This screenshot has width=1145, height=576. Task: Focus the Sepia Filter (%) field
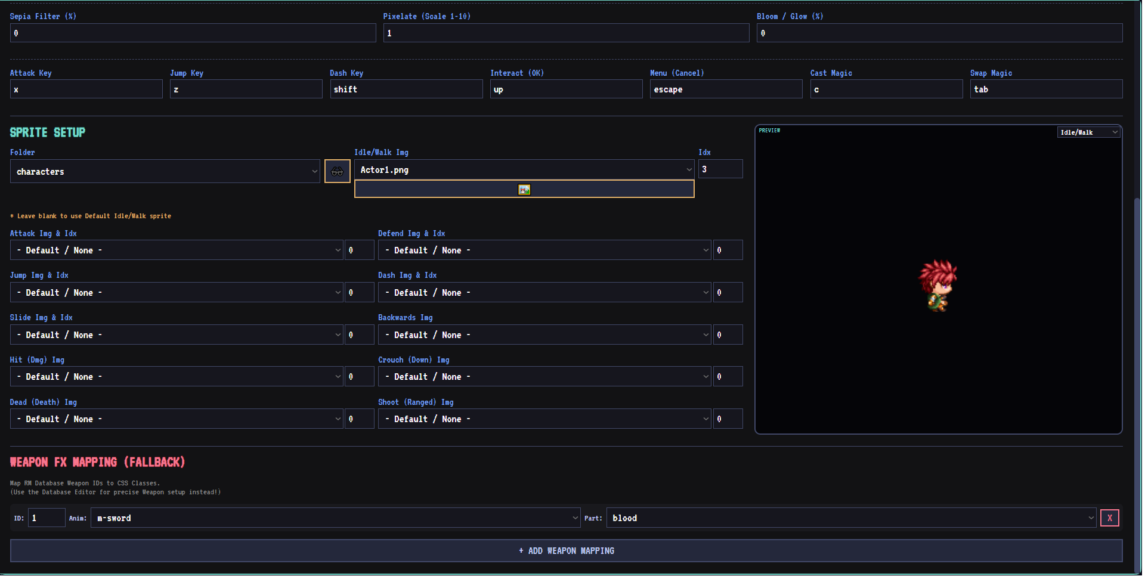[x=193, y=33]
